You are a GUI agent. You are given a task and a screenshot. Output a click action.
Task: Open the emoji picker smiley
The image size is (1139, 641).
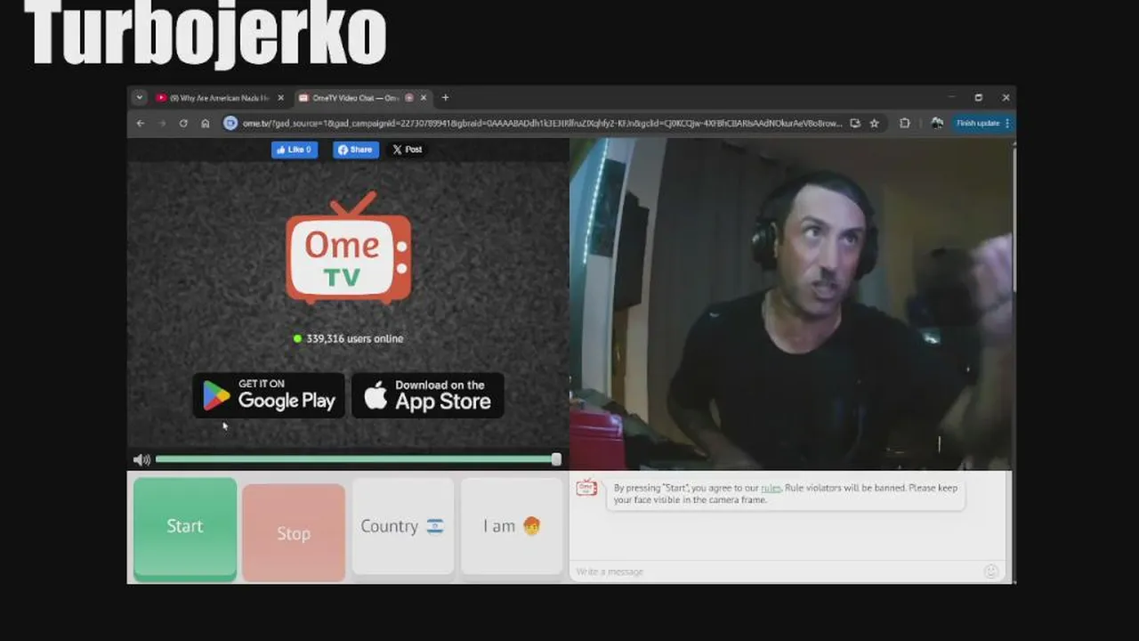click(x=991, y=572)
